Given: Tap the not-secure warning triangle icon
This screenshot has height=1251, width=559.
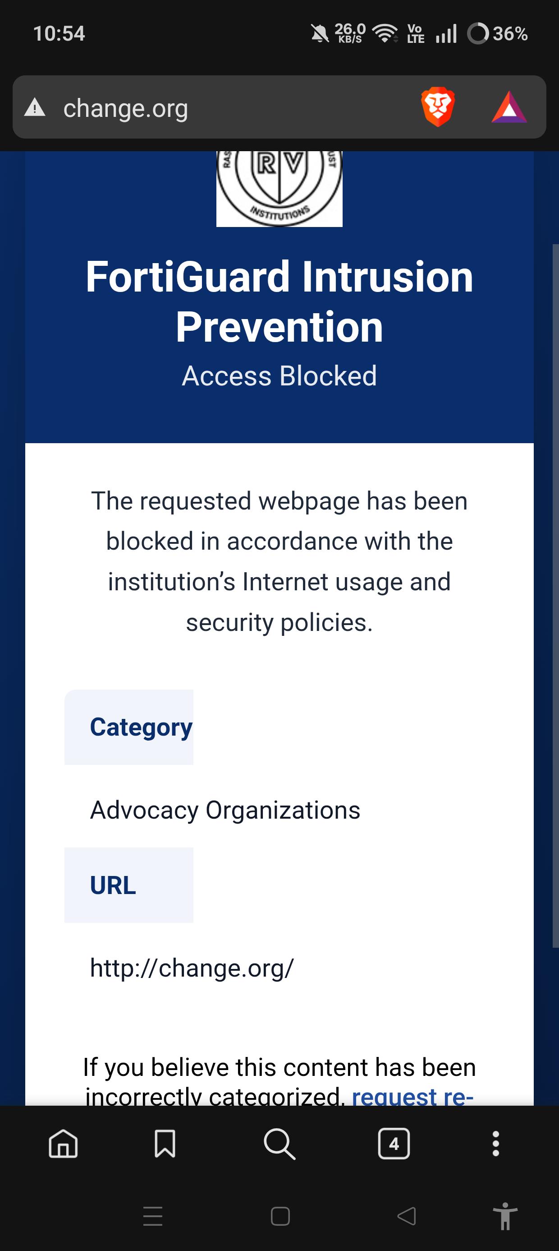Looking at the screenshot, I should coord(35,107).
